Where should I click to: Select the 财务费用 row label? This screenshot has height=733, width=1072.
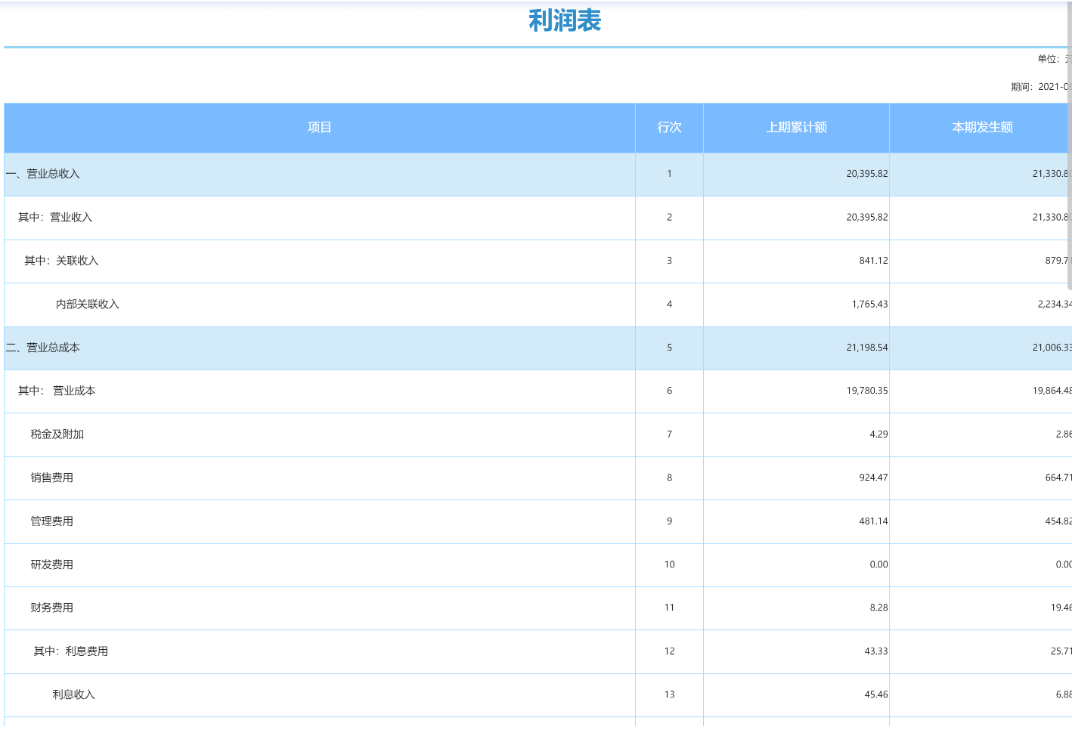click(x=52, y=608)
